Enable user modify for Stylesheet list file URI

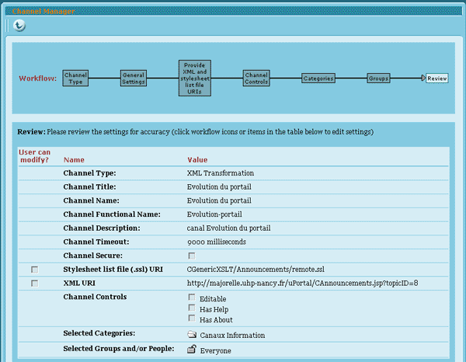[34, 270]
